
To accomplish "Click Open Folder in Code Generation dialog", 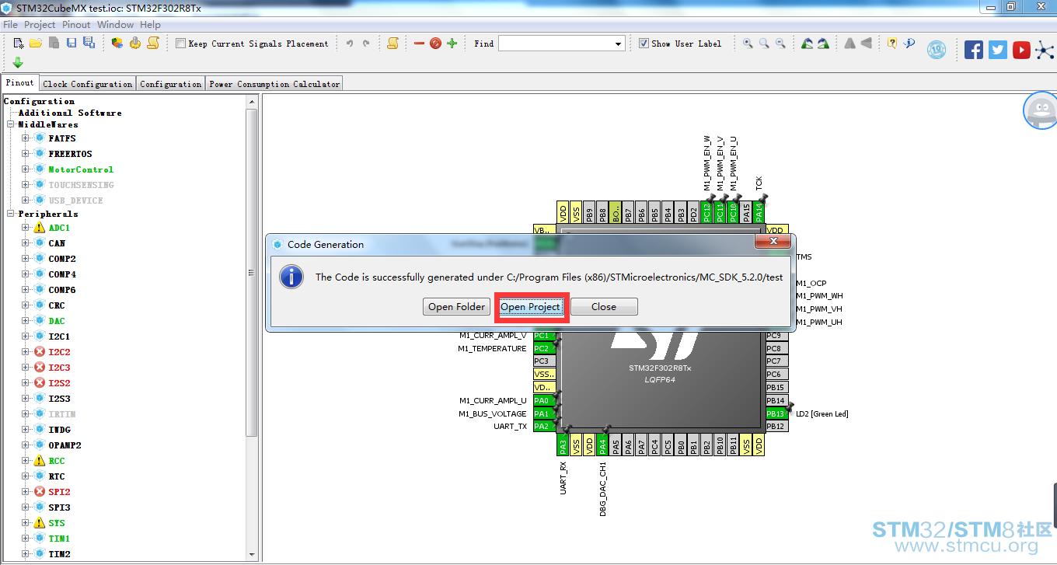I will 457,307.
